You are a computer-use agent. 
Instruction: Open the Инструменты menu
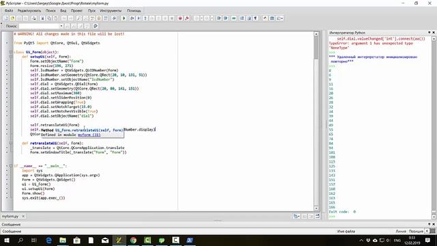coord(111,11)
